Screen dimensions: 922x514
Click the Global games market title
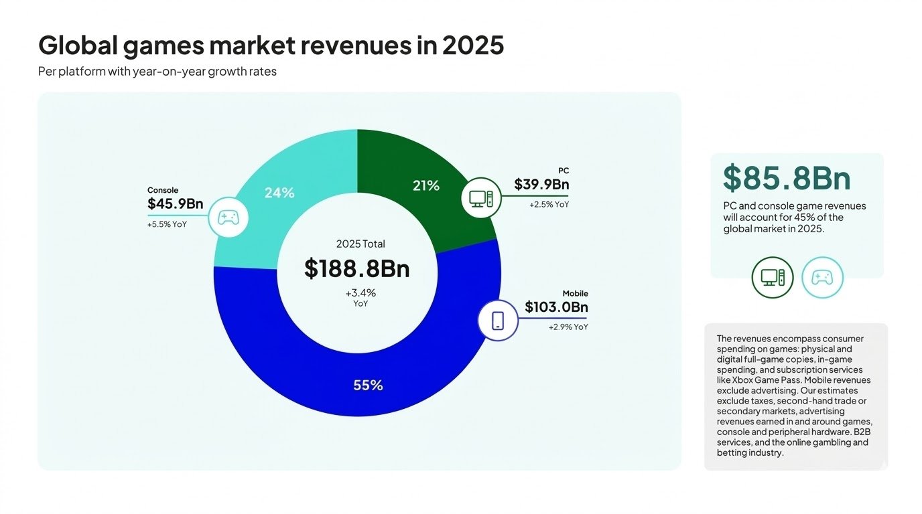point(271,45)
